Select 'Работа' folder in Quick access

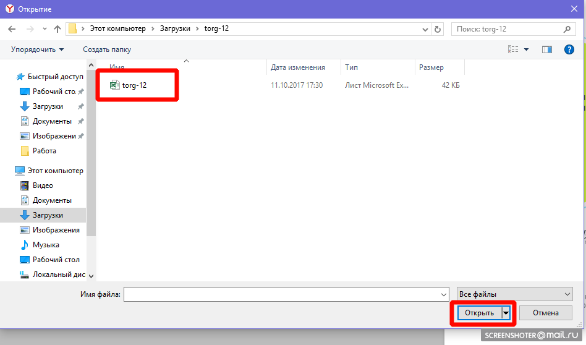(44, 151)
